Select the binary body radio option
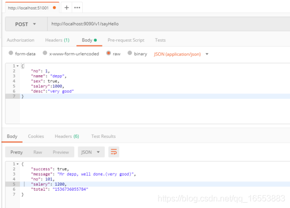 coord(130,53)
